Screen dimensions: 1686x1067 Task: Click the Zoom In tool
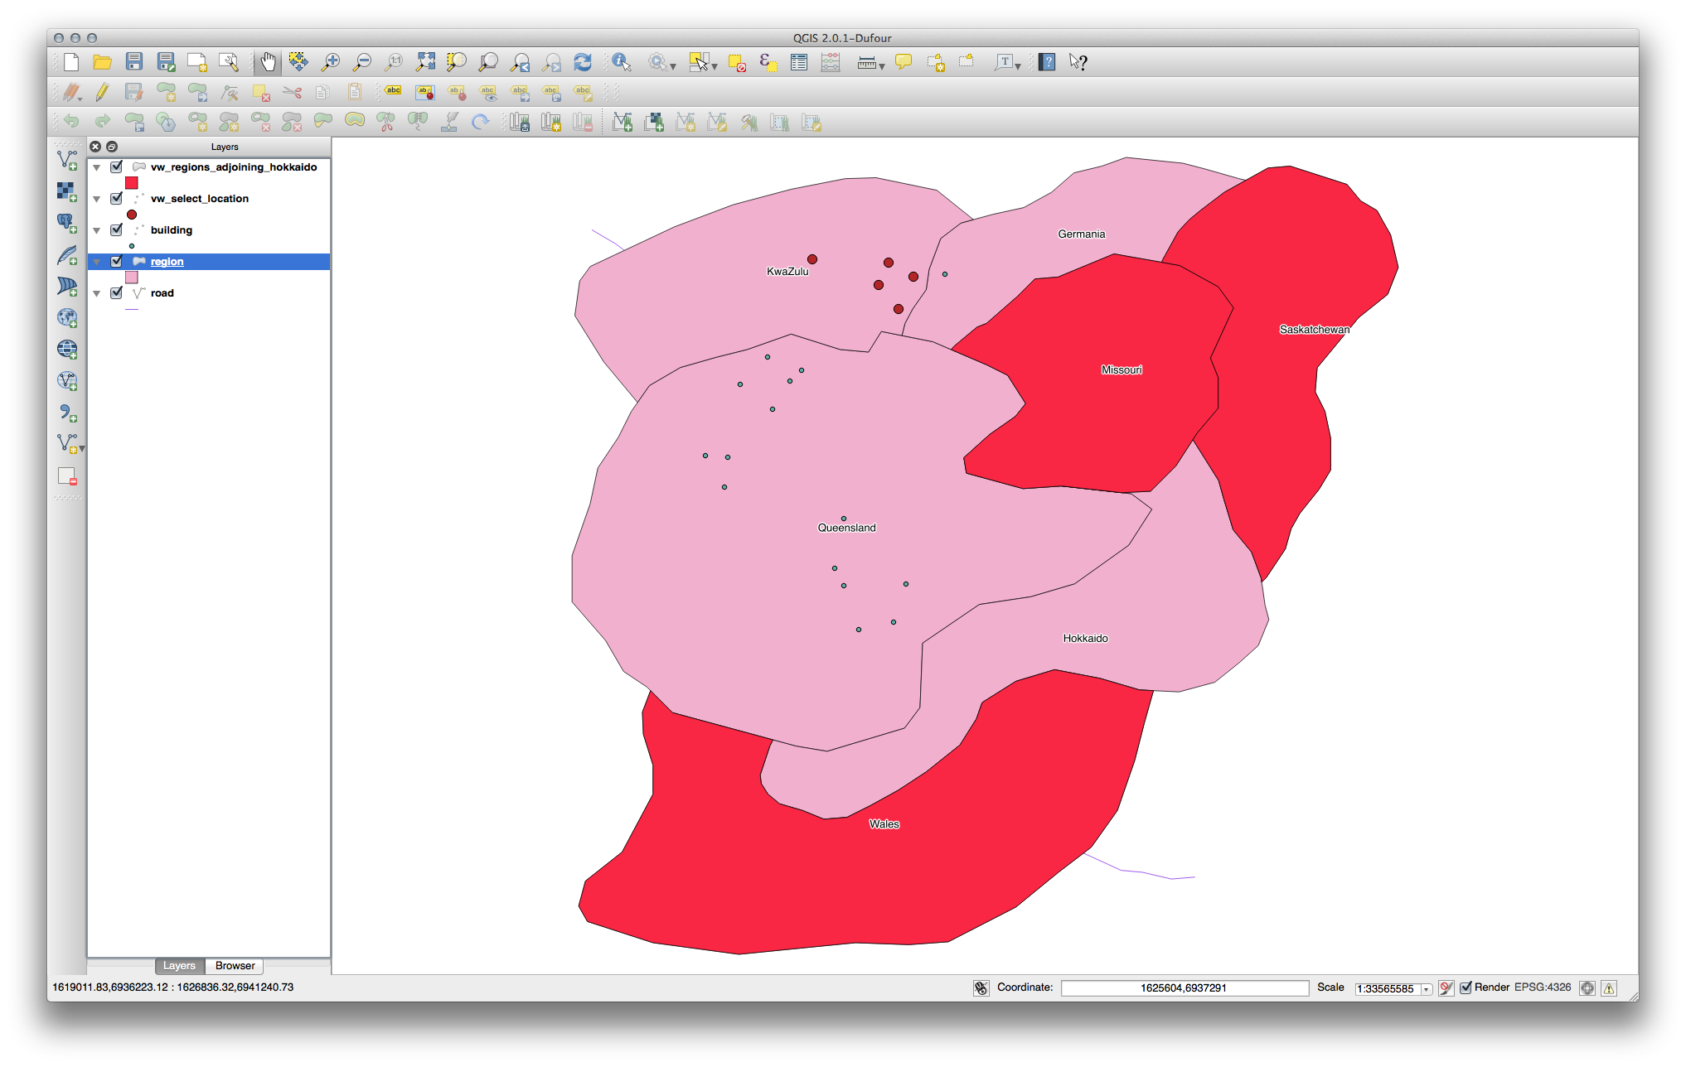pos(332,60)
